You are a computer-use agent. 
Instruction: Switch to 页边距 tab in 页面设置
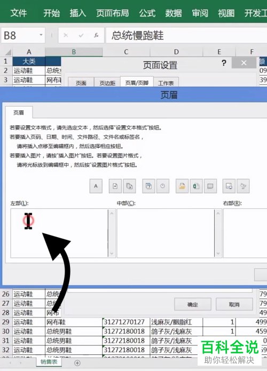107,82
